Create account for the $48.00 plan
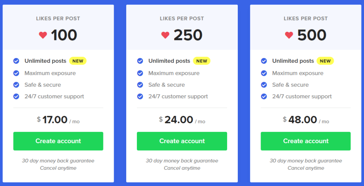364x186 pixels. pos(306,141)
